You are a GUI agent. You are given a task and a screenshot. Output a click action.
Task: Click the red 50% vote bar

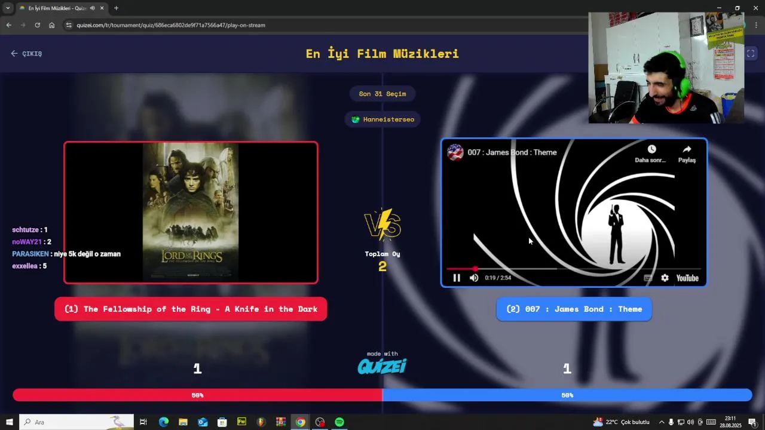[197, 395]
